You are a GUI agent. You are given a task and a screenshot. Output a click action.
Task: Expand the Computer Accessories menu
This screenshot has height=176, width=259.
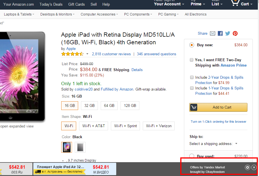(99, 14)
